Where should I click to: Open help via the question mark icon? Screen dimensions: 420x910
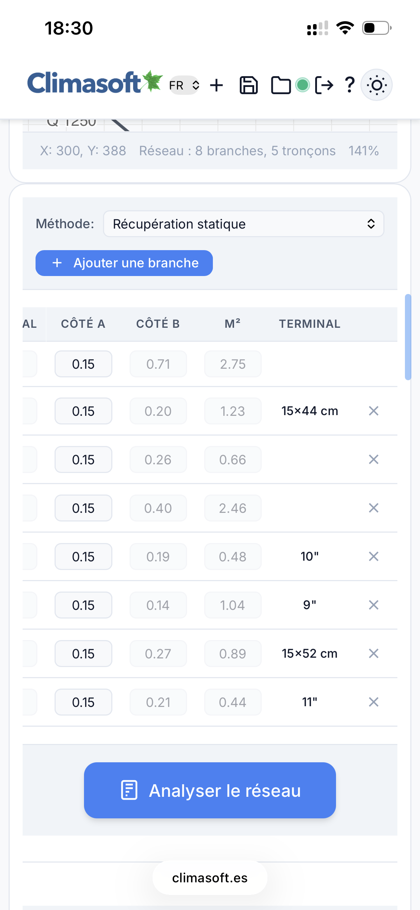pyautogui.click(x=350, y=85)
